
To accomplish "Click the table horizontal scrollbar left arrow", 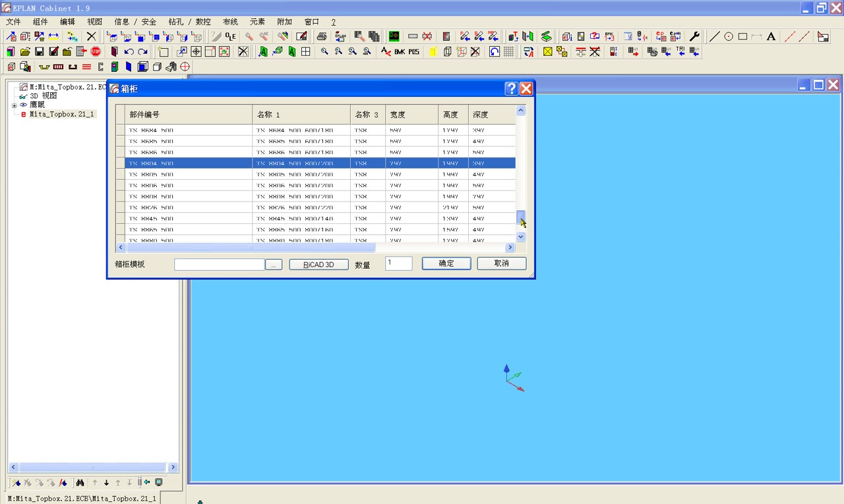I will click(121, 248).
